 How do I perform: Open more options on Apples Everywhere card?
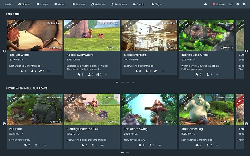(106, 75)
